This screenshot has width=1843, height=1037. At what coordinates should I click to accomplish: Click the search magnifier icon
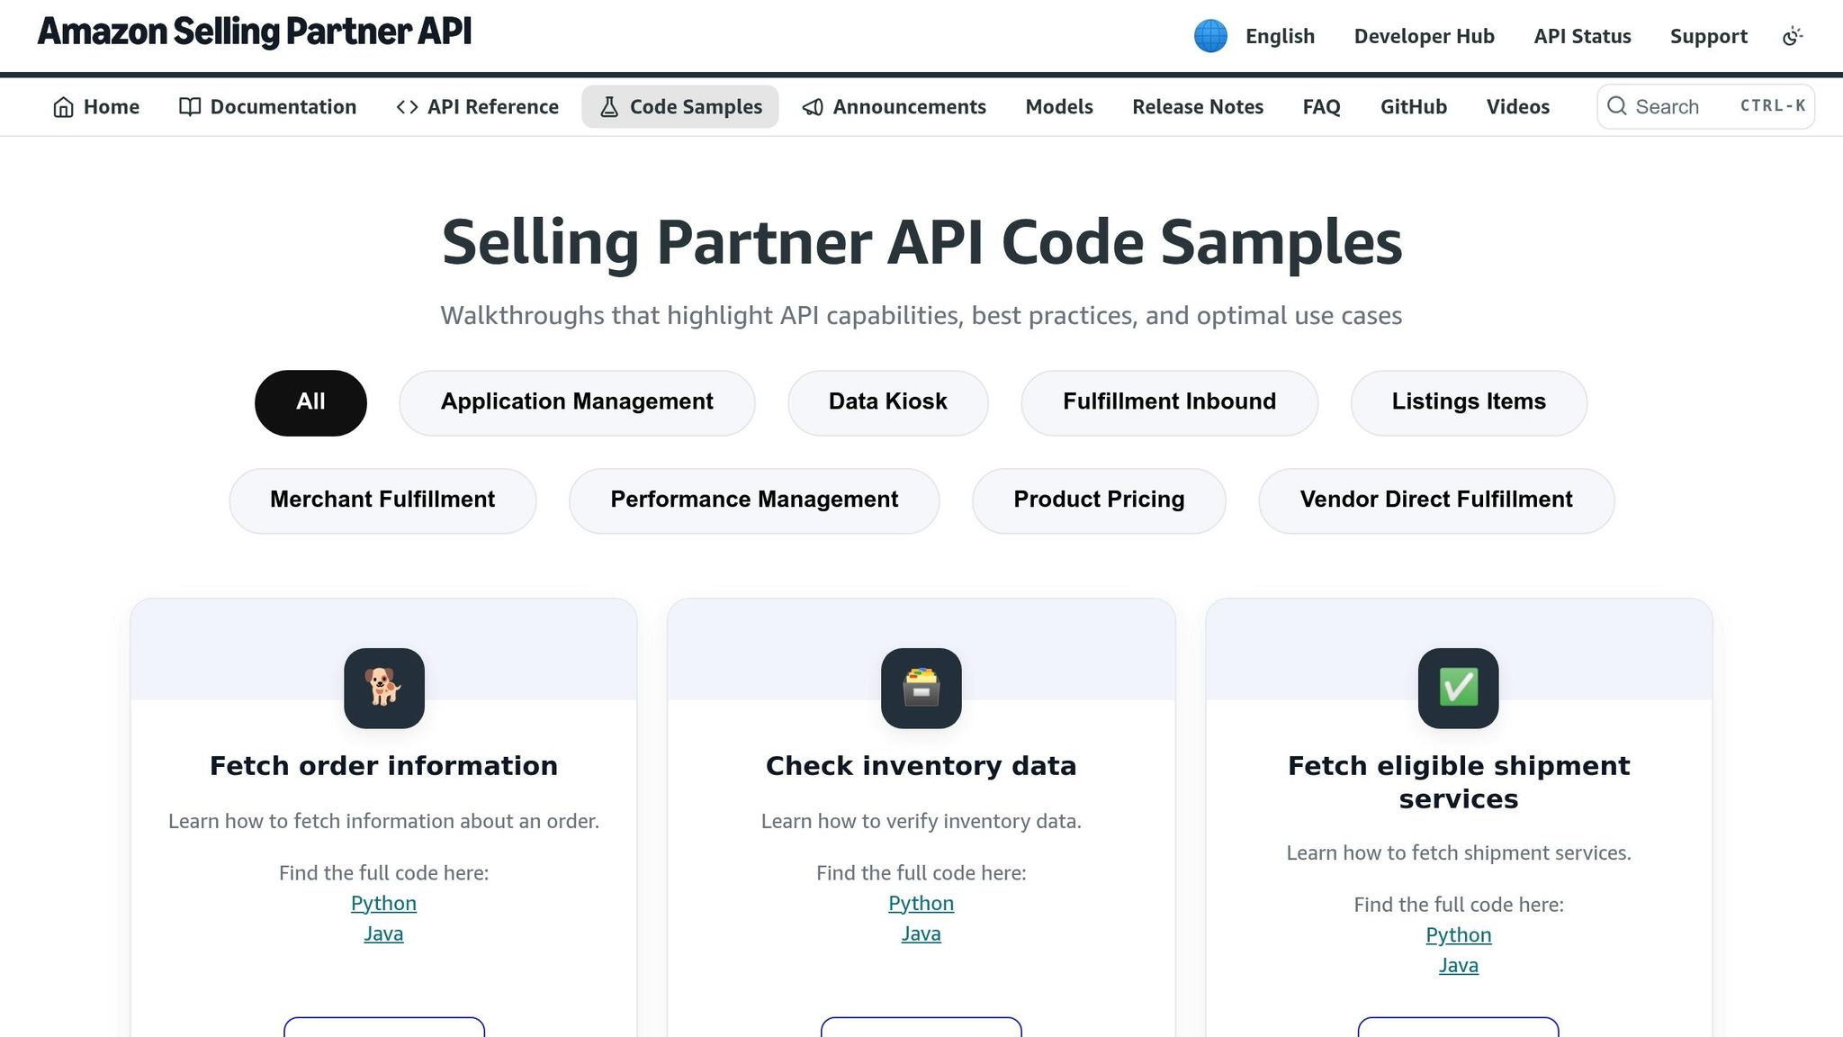pyautogui.click(x=1618, y=106)
